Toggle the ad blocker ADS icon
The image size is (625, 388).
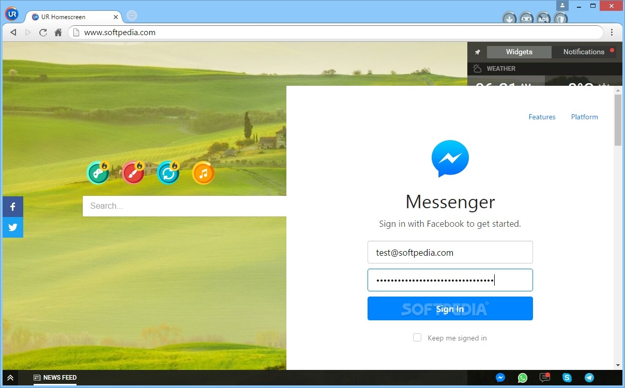543,19
